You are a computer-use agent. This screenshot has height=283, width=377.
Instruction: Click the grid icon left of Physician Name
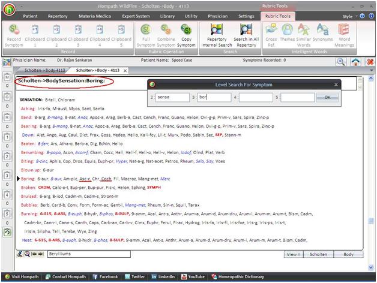point(7,62)
